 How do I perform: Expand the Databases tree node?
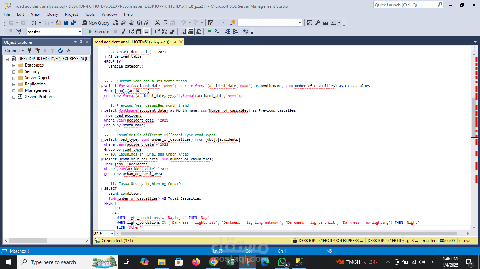point(14,65)
